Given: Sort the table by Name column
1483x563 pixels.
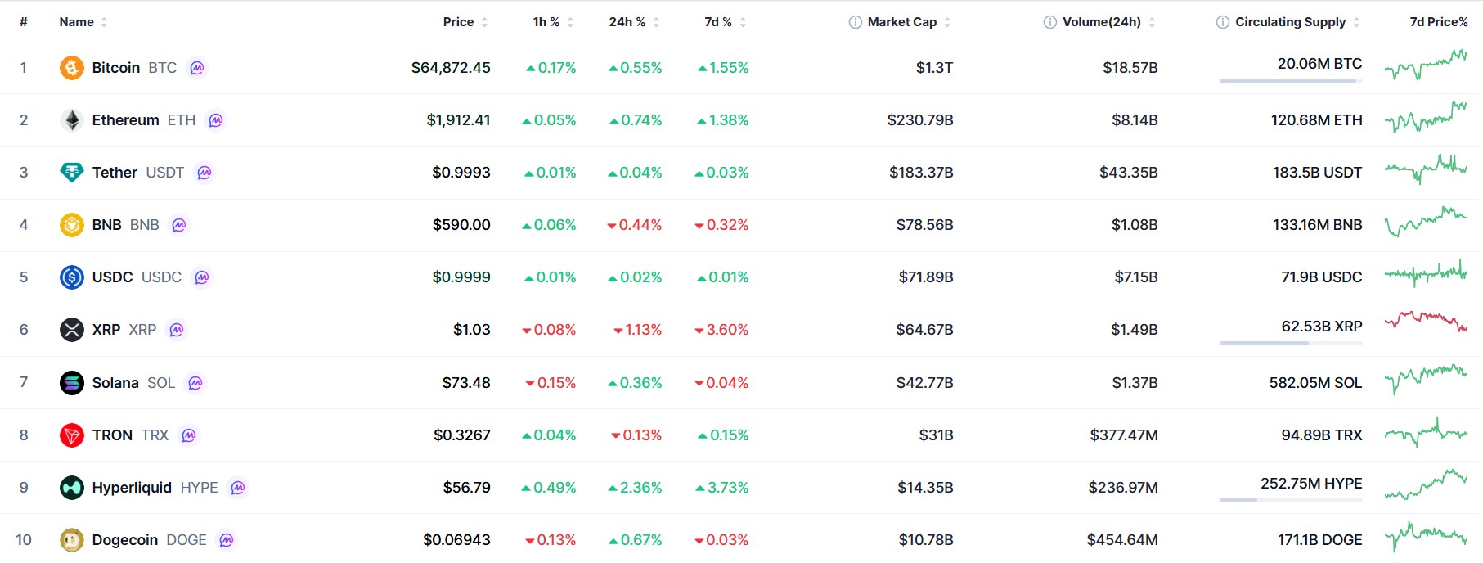Looking at the screenshot, I should (x=83, y=22).
